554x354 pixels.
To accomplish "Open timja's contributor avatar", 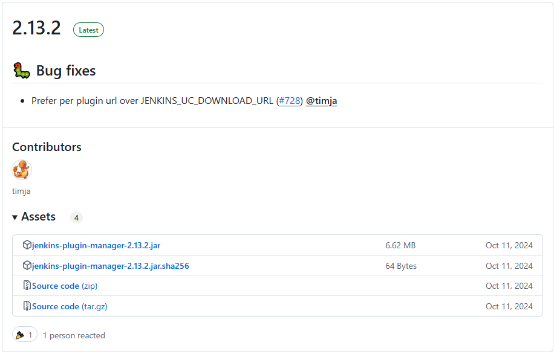I will [x=22, y=170].
